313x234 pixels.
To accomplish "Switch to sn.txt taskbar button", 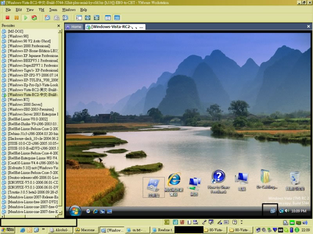I will (137, 230).
